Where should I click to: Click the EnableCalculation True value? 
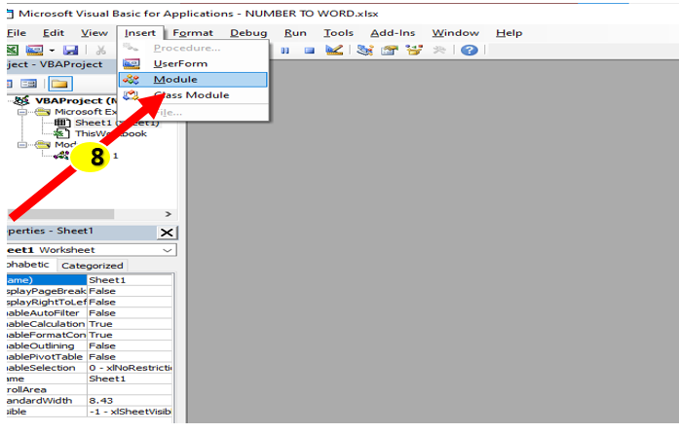point(130,324)
